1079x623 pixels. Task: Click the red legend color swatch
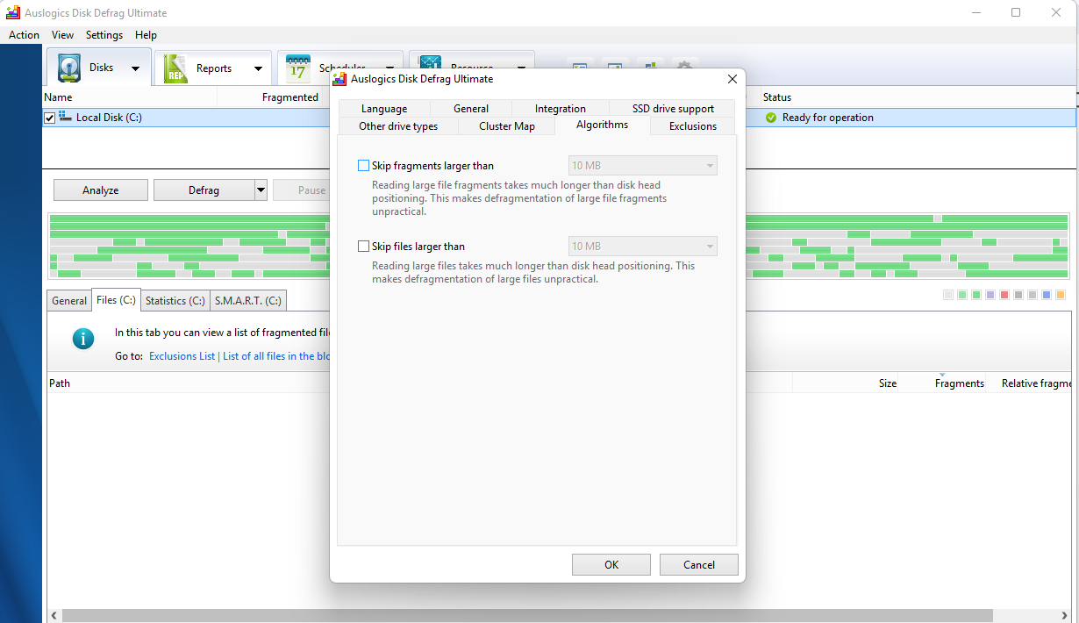click(1004, 295)
